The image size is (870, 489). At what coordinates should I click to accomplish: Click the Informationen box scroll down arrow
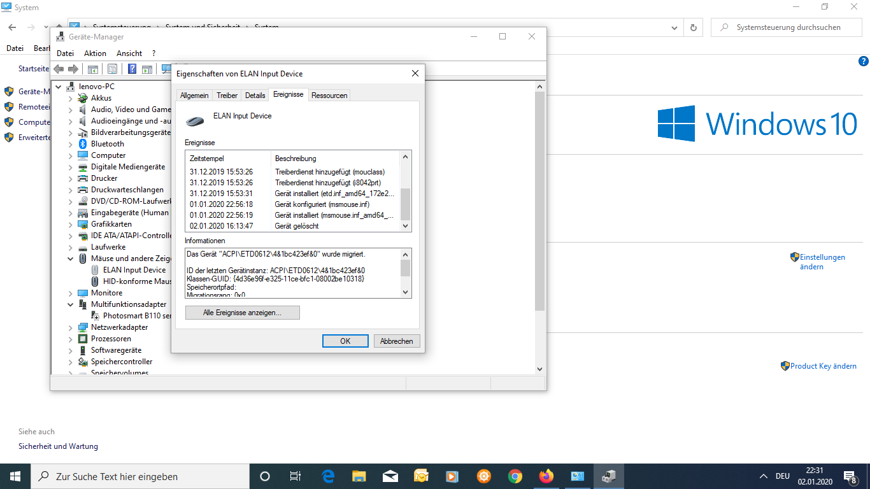click(406, 292)
